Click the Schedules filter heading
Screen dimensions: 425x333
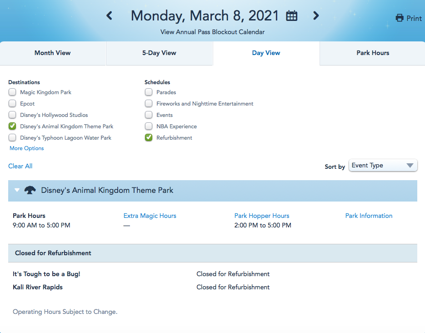click(157, 82)
